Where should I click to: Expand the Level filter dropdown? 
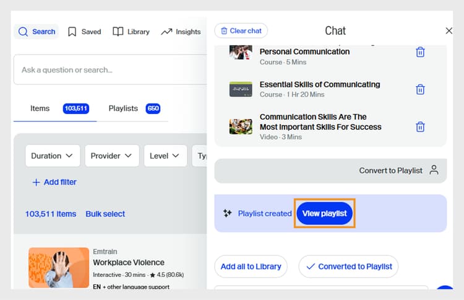pyautogui.click(x=165, y=156)
